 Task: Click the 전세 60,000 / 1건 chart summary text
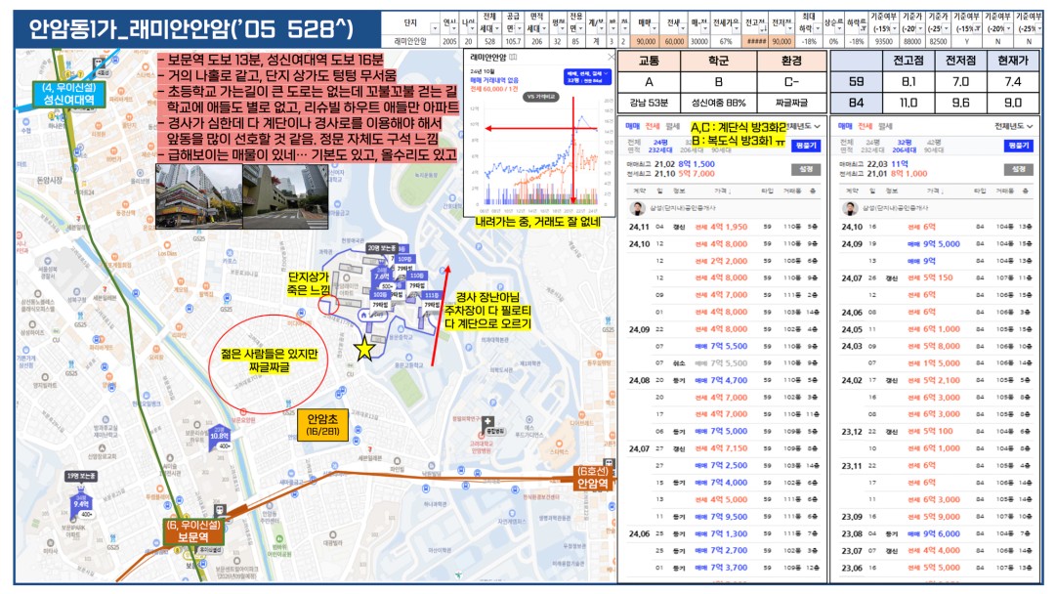pyautogui.click(x=494, y=89)
